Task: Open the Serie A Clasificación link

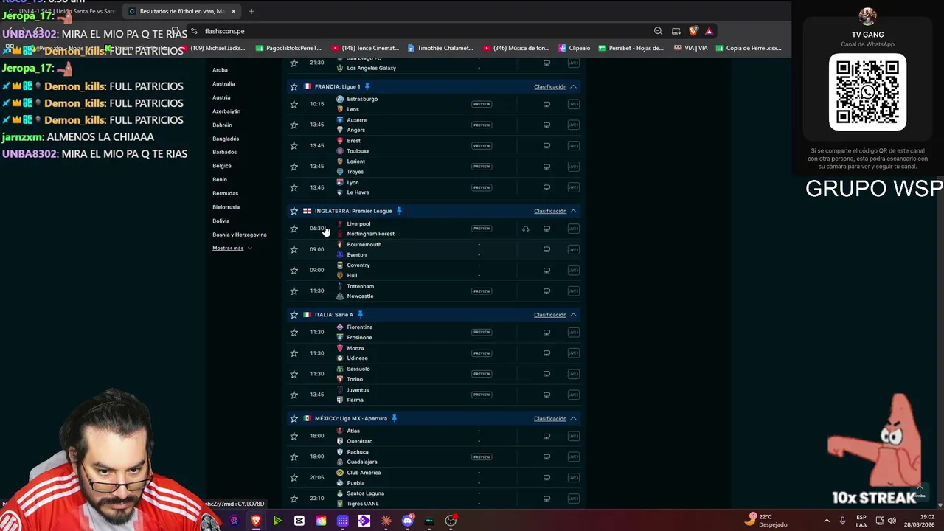Action: [550, 315]
